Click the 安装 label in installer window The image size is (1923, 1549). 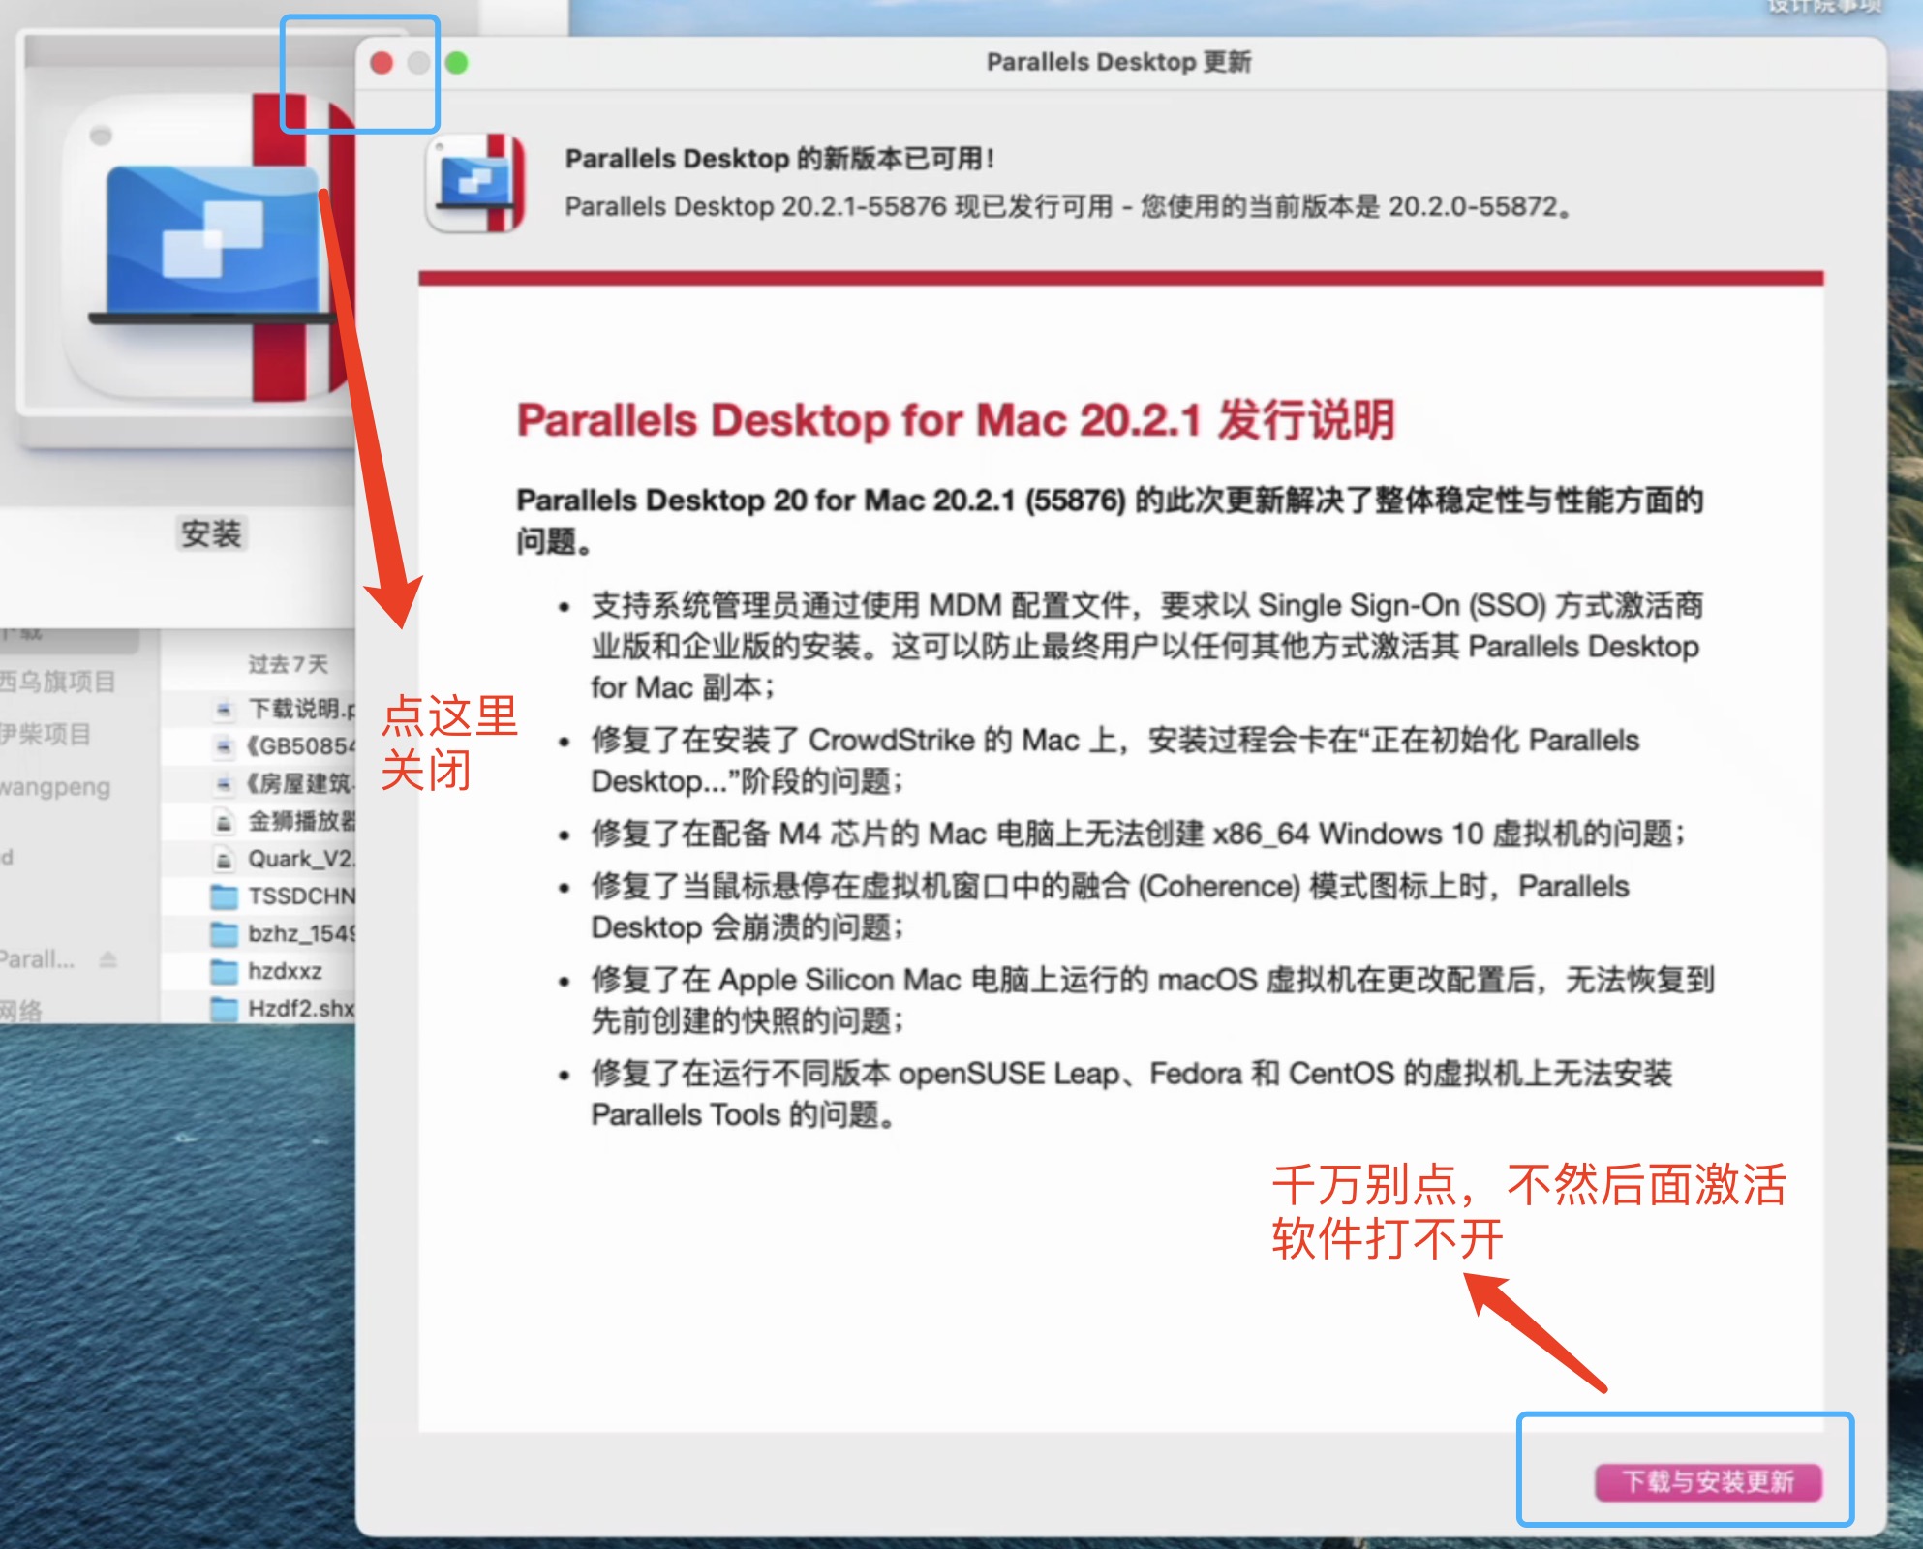(211, 533)
